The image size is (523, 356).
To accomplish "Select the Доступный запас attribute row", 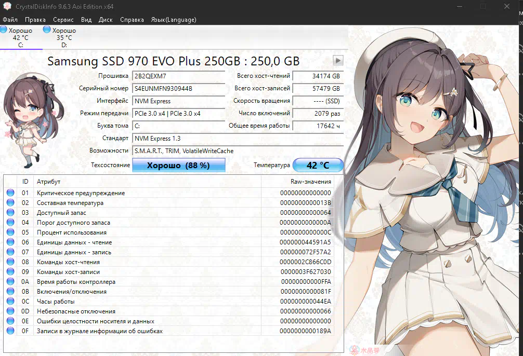I will click(169, 212).
